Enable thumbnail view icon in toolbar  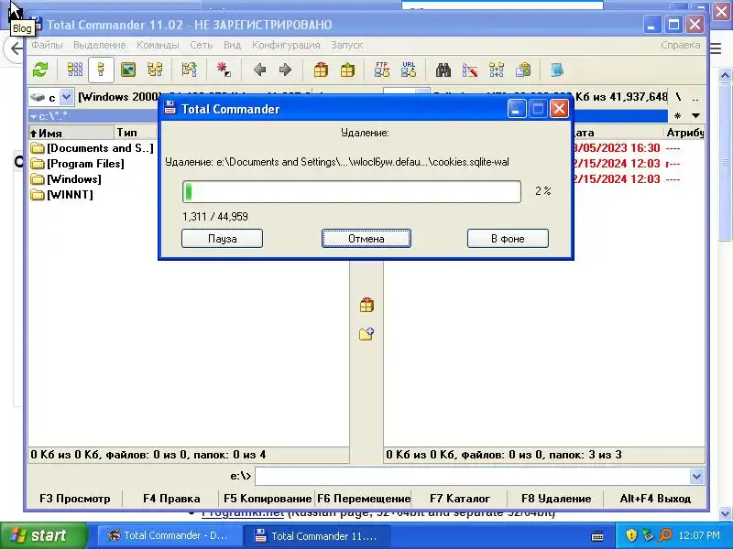pyautogui.click(x=128, y=70)
